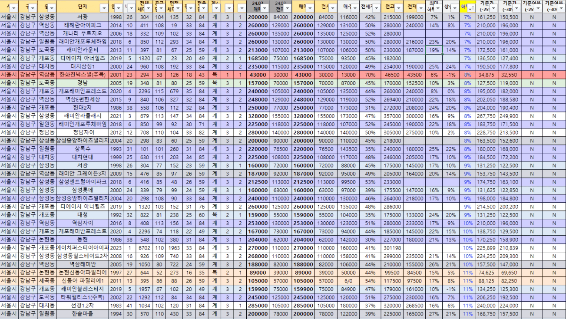This screenshot has height=319, width=566.
Task: Open the 전저 column filter dropdown
Action: pos(421,8)
